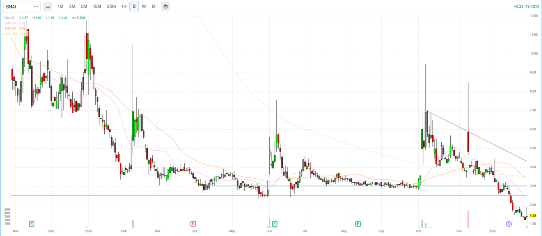Open the calendar date range picker

coord(165,7)
